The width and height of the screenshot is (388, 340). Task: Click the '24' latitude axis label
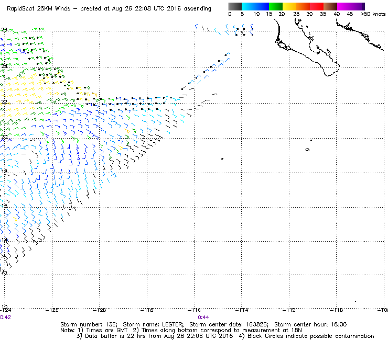coord(4,66)
